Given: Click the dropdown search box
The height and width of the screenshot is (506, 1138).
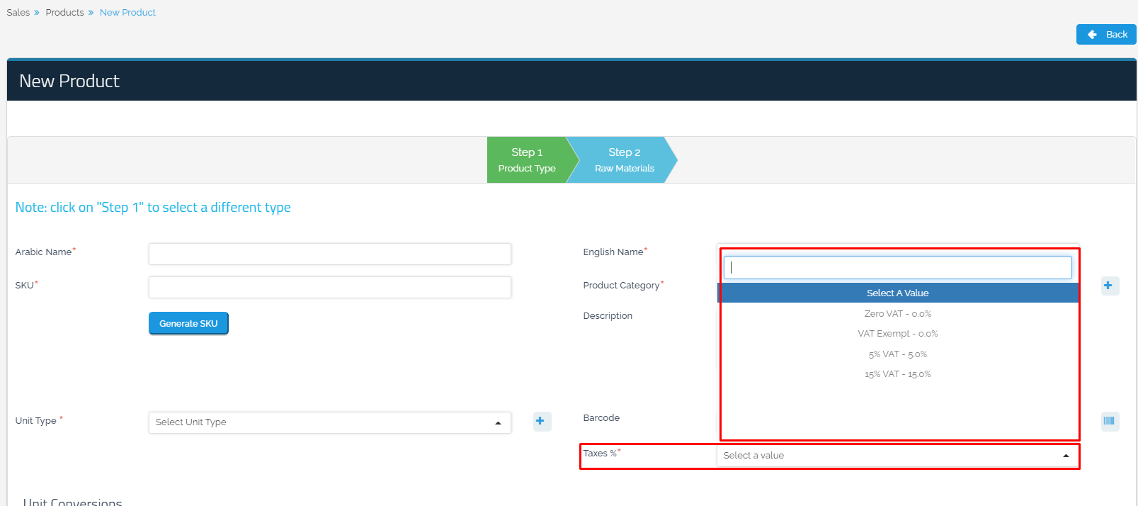Looking at the screenshot, I should (897, 267).
